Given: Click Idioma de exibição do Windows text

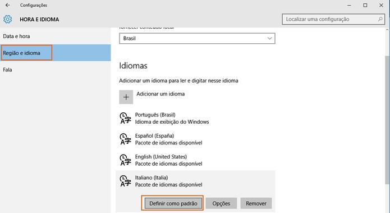Looking at the screenshot, I should point(172,122).
